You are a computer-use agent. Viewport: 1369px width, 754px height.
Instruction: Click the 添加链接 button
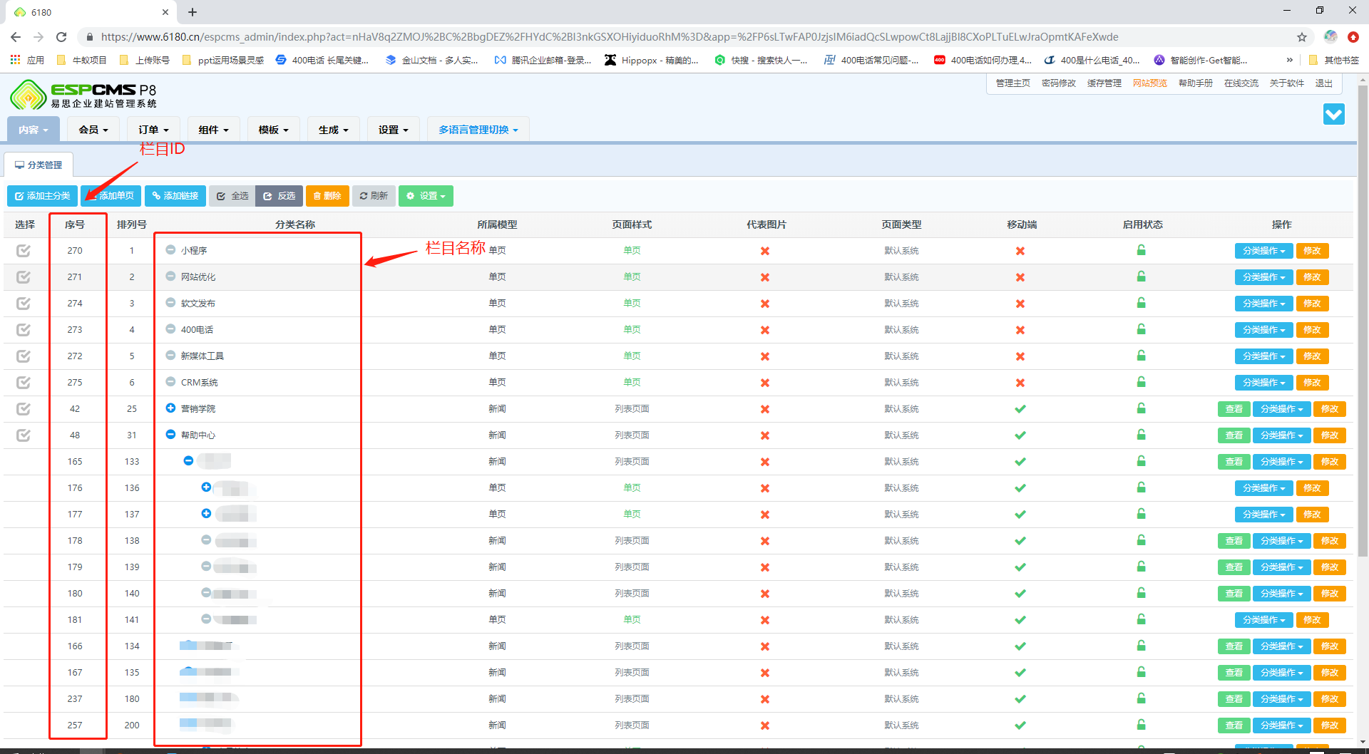(x=175, y=196)
